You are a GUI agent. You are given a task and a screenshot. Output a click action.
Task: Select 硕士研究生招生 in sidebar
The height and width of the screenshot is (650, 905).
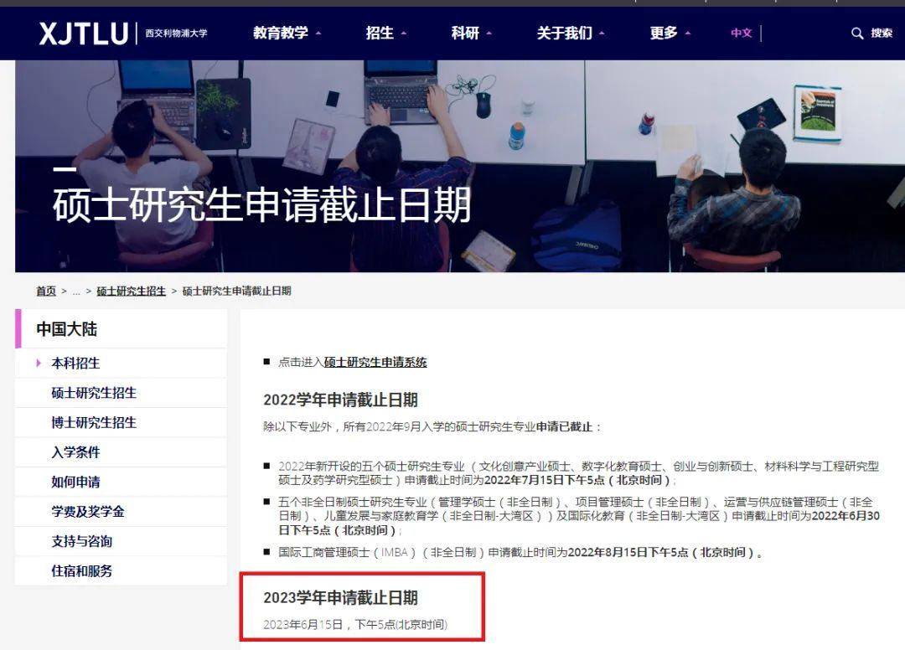tap(94, 393)
